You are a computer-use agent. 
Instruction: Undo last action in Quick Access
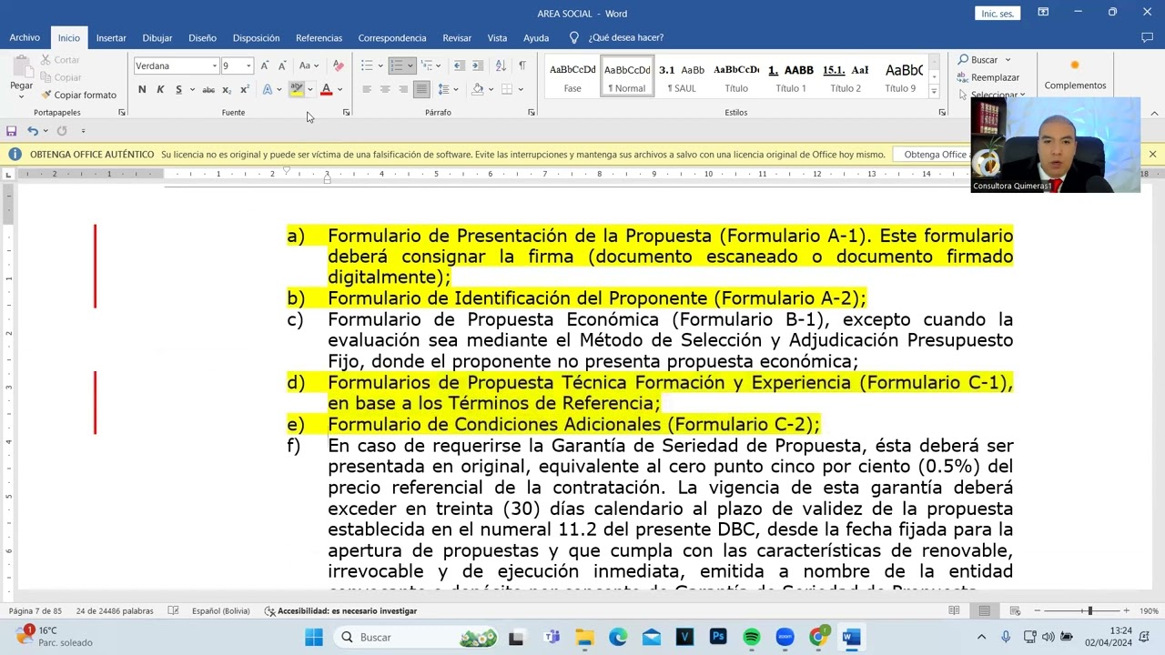[33, 131]
